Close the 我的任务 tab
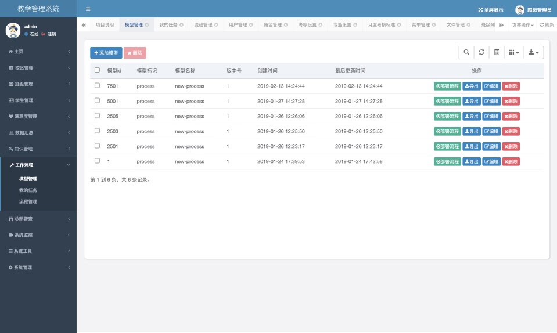 182,25
